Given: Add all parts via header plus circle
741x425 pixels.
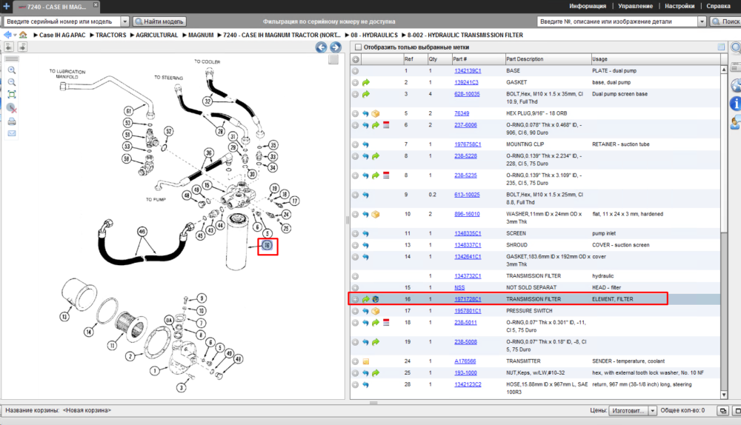Looking at the screenshot, I should tap(356, 59).
